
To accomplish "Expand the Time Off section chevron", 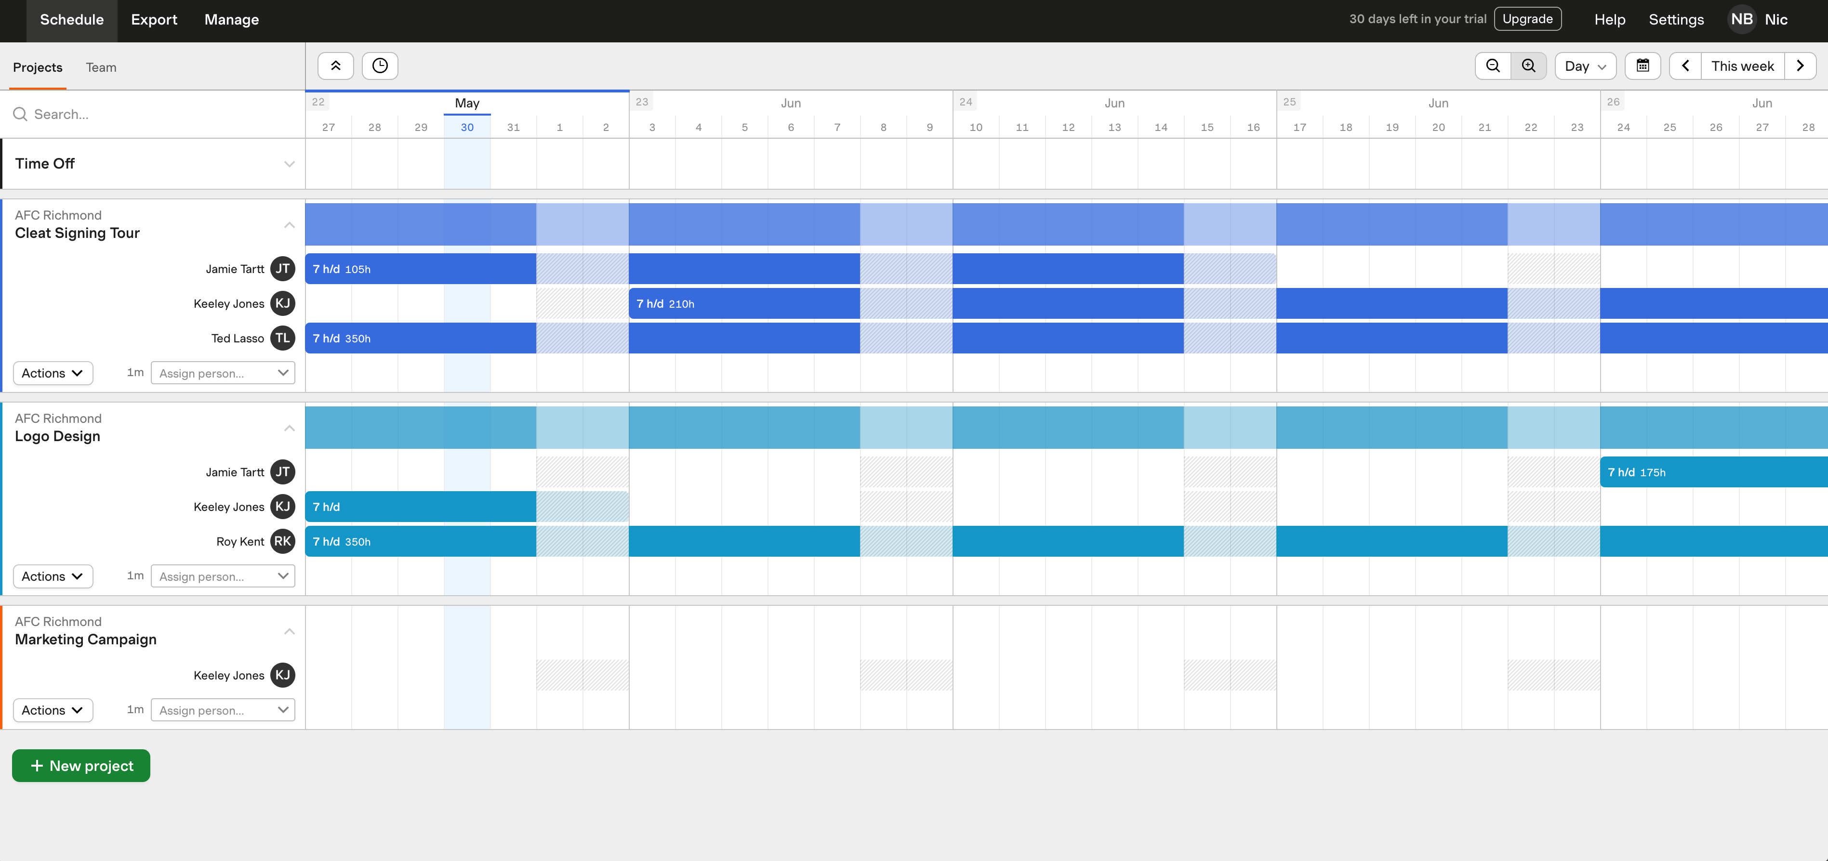I will (290, 164).
